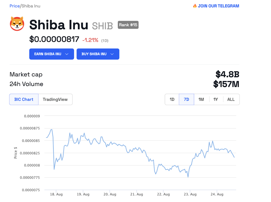Select the ALL time range
The image size is (271, 202).
point(231,99)
